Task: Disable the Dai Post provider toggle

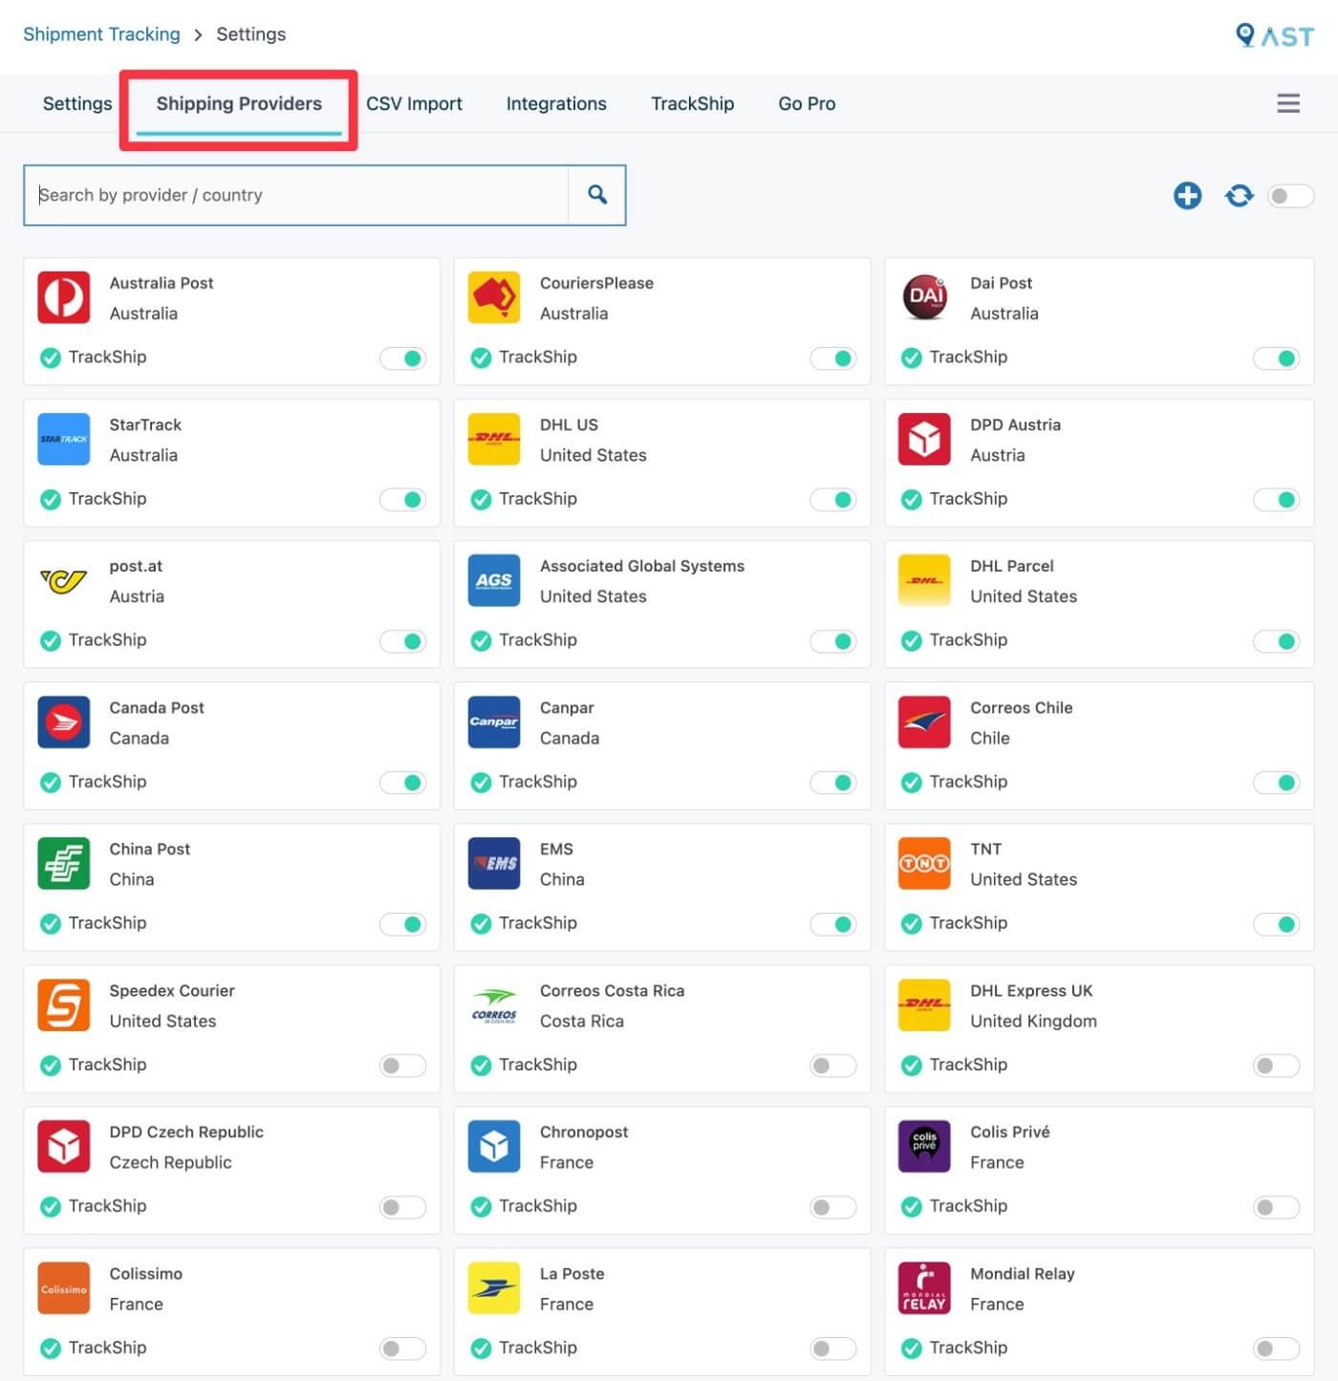Action: (x=1276, y=358)
